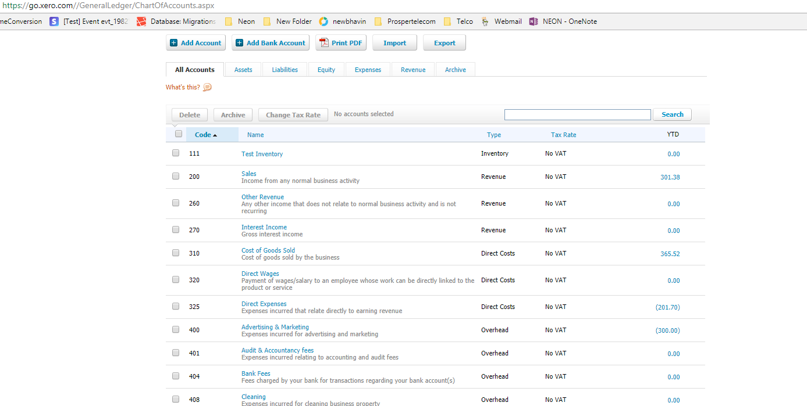Click the What's this help bubble icon
Viewport: 807px width, 406px height.
207,87
